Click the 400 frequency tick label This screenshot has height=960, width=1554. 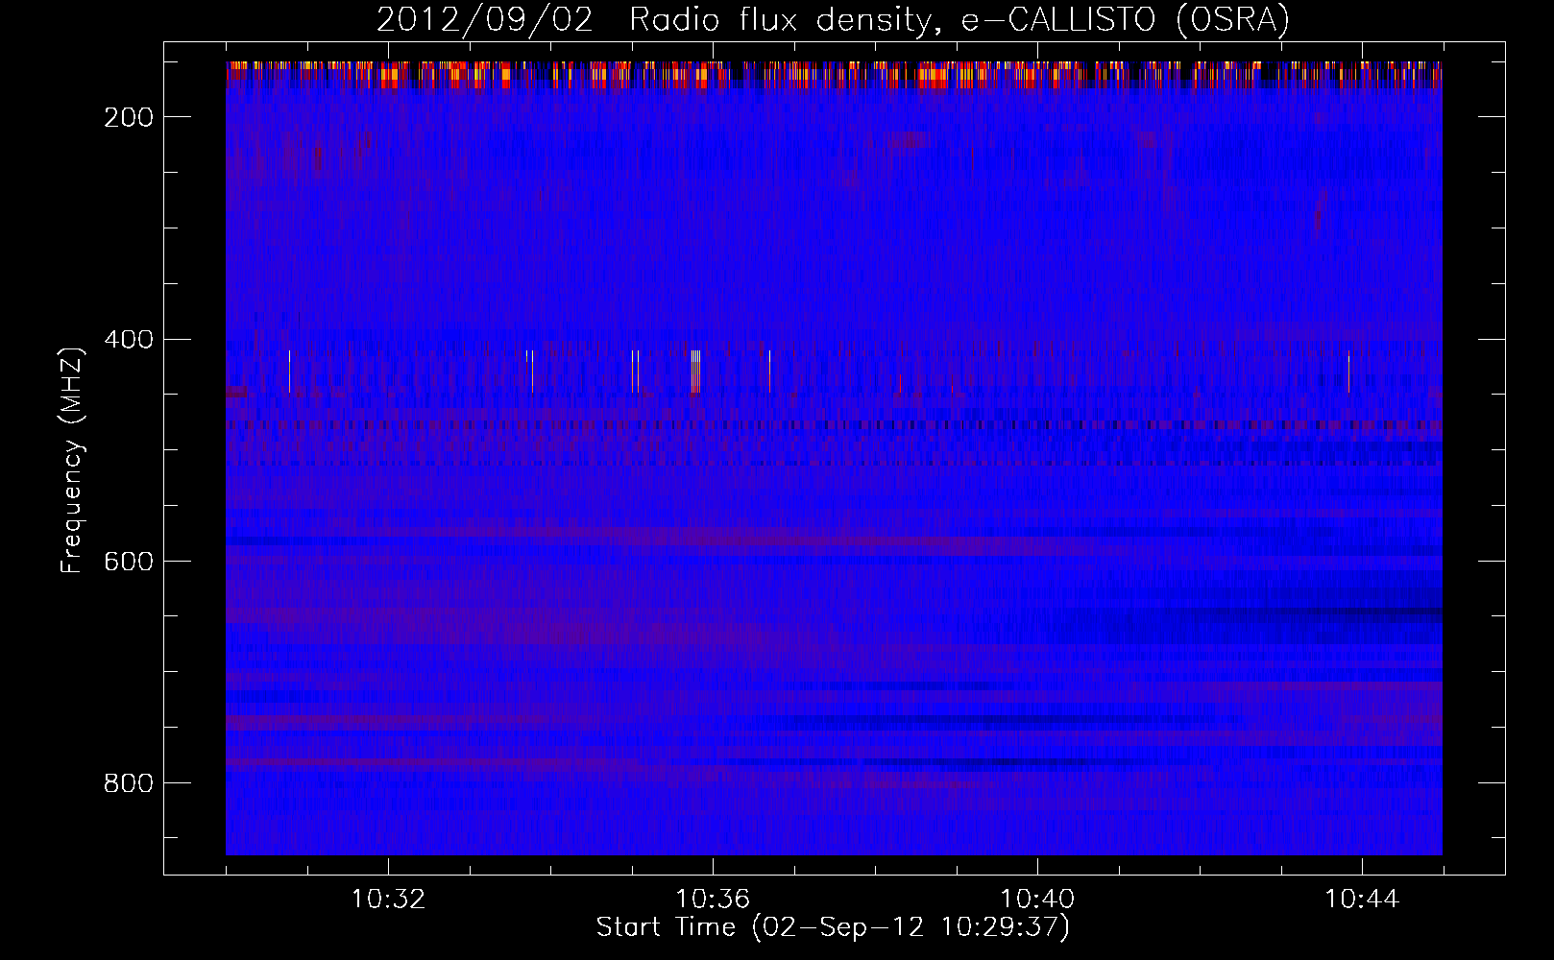tap(129, 340)
